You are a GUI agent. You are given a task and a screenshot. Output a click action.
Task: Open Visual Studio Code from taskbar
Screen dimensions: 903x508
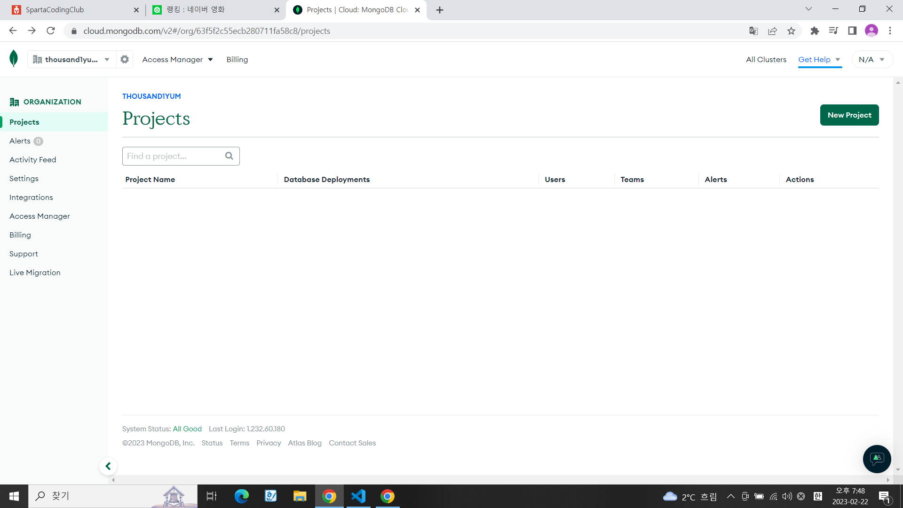pyautogui.click(x=358, y=496)
